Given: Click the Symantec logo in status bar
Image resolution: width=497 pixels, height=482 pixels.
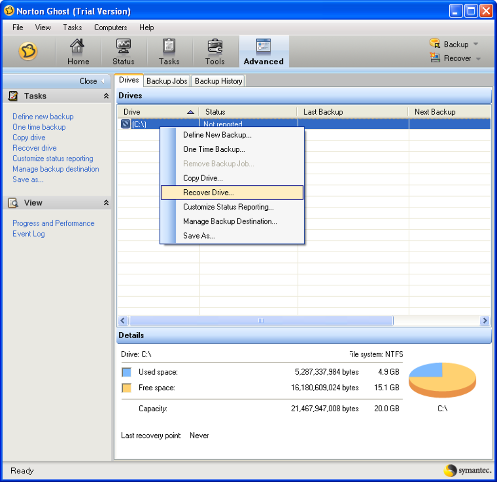Looking at the screenshot, I should [x=468, y=470].
